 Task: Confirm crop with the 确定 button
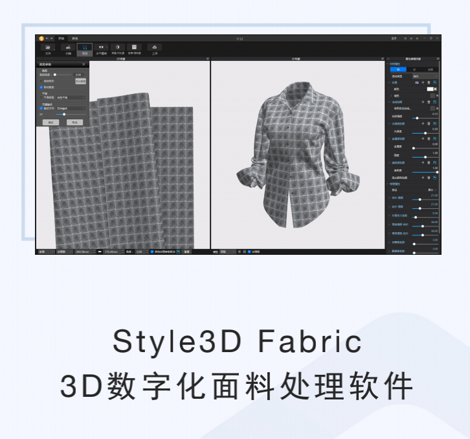coord(50,123)
